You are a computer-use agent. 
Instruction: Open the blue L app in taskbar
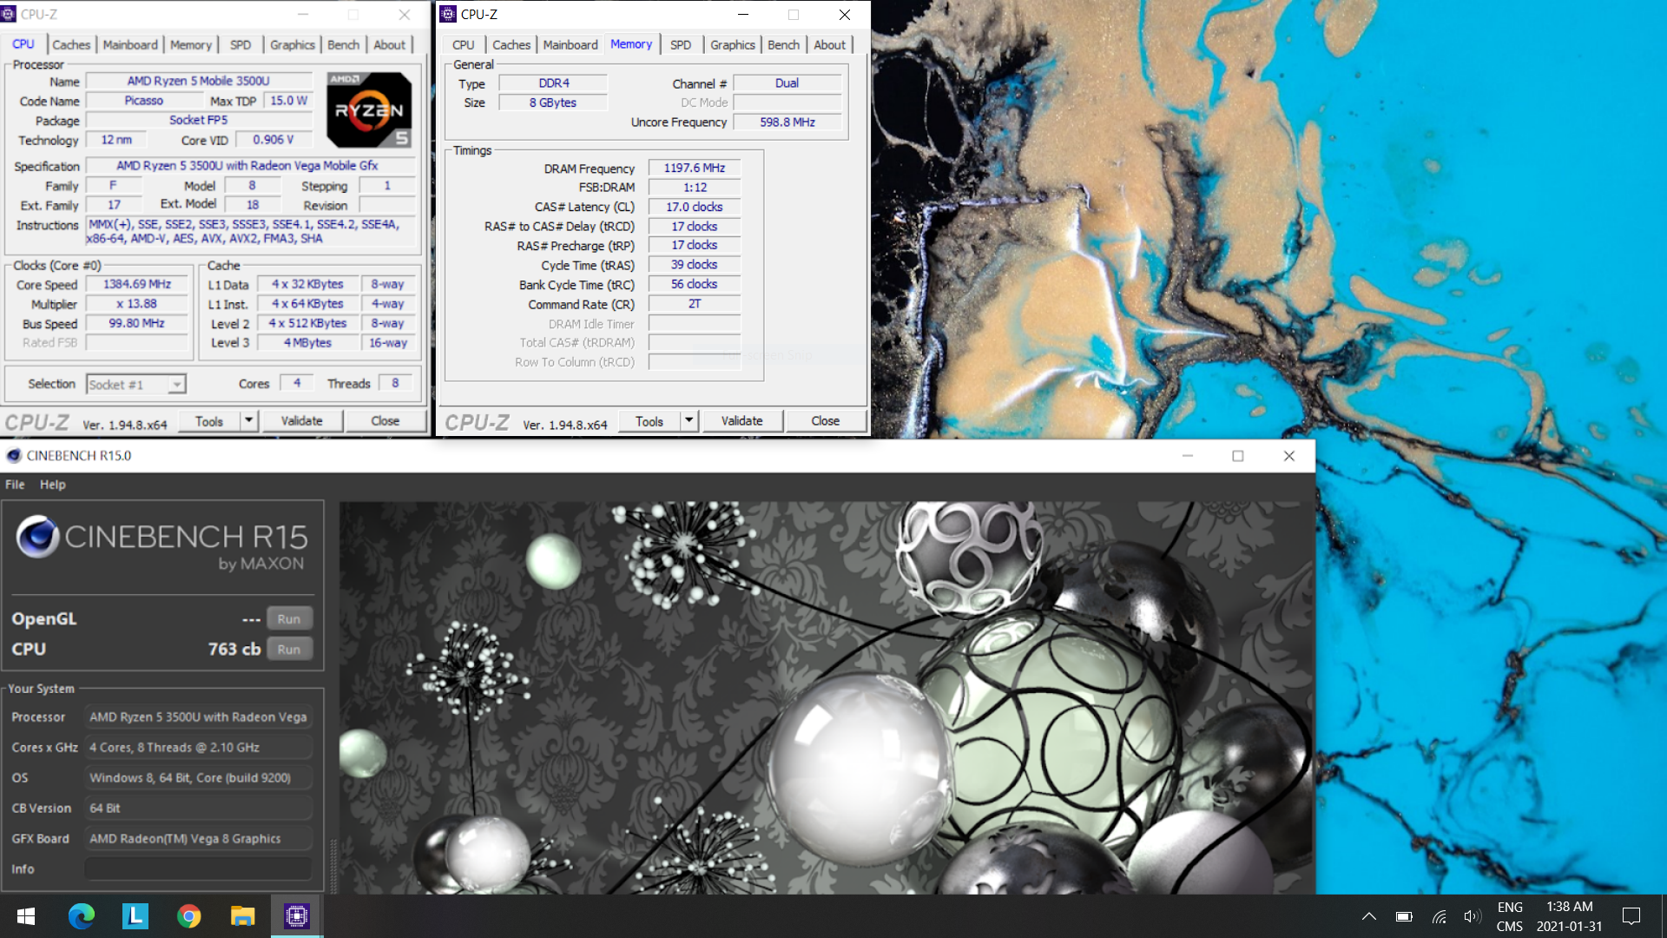[x=135, y=916]
